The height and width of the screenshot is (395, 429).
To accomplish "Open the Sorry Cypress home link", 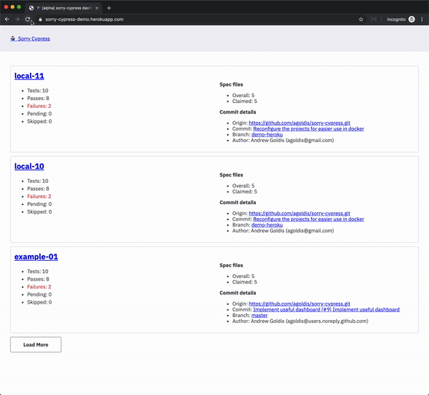I will point(34,39).
